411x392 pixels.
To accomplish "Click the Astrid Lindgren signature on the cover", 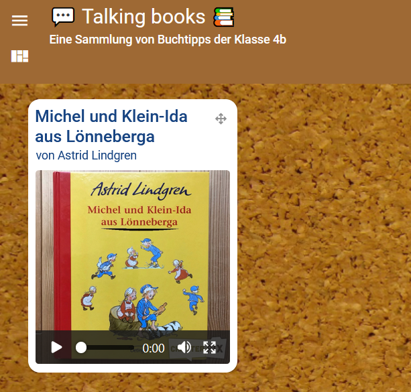I will point(141,190).
